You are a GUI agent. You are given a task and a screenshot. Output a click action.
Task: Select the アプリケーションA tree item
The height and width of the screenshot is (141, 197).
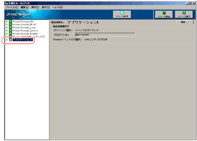point(23,40)
